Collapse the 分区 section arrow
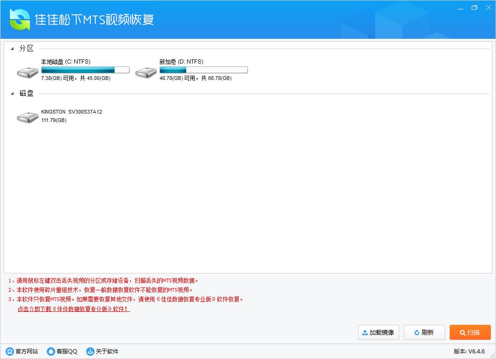This screenshot has width=496, height=359. 12,49
